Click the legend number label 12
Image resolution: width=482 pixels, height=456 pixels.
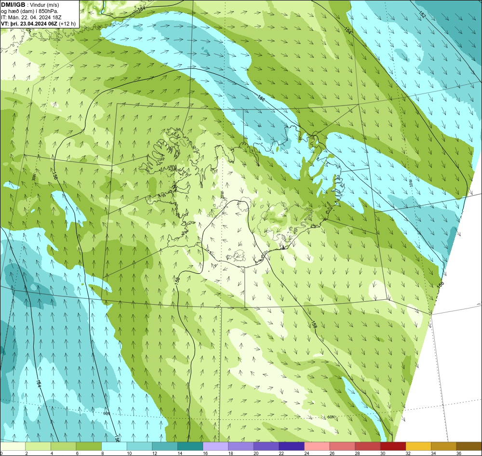point(154,453)
